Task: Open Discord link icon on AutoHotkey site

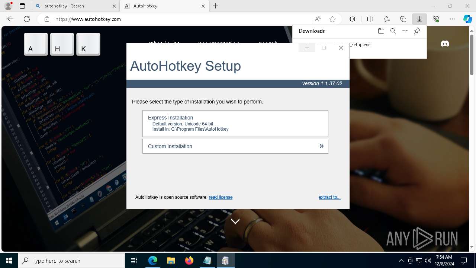Action: click(x=445, y=44)
